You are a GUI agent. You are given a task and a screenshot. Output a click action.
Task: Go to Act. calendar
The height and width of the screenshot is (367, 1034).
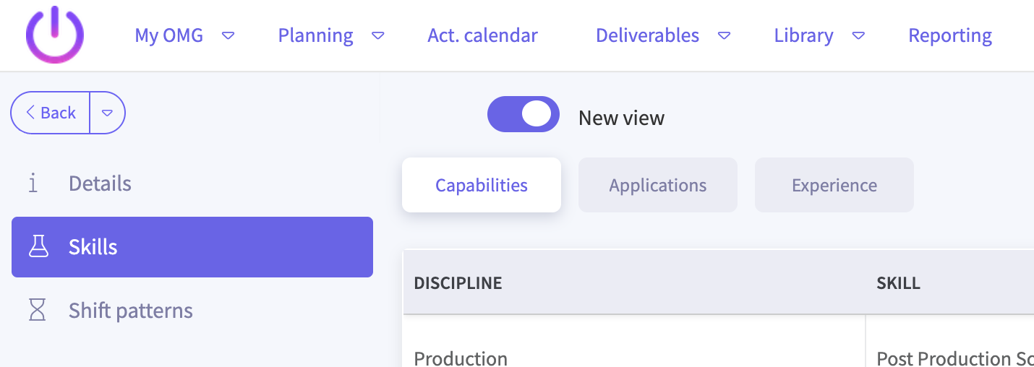click(x=482, y=35)
